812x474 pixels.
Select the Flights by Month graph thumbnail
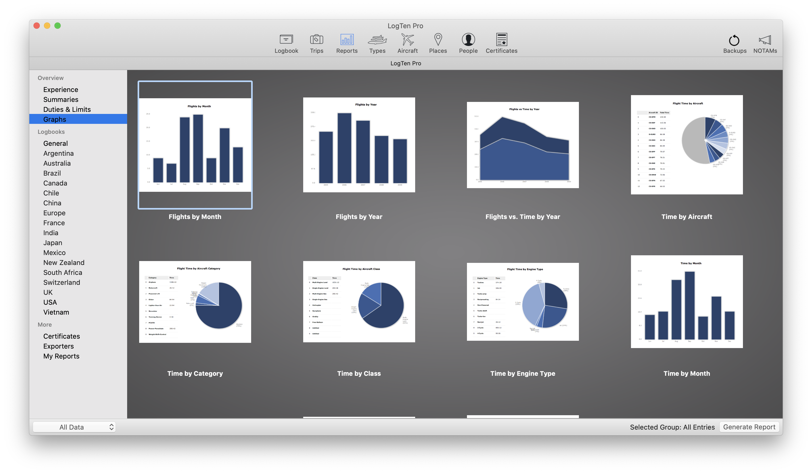[195, 145]
